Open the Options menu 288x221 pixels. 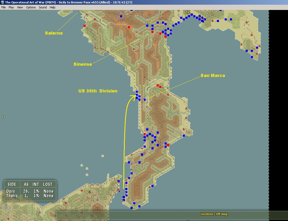(31, 7)
